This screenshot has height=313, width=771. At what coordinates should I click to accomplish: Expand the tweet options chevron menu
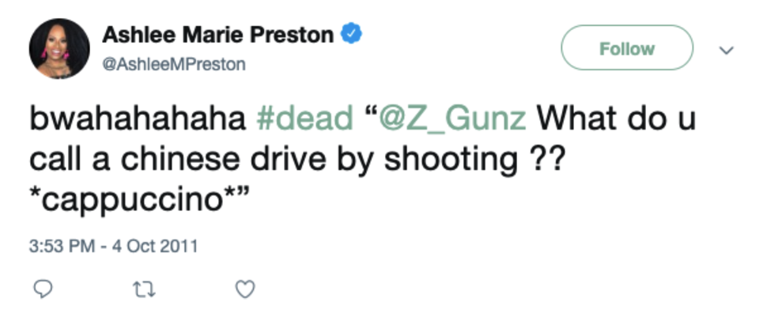coord(726,50)
